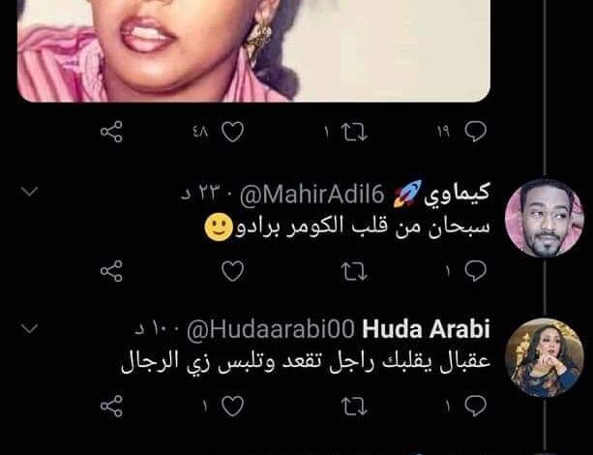Image resolution: width=593 pixels, height=455 pixels.
Task: Reply to the main tweet with 19 comments
Action: click(475, 132)
